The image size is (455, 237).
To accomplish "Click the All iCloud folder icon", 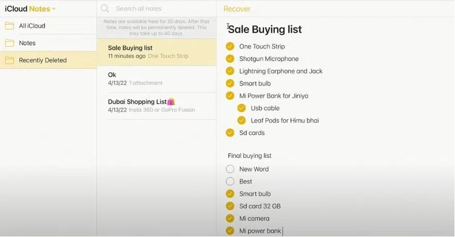I will 9,26.
